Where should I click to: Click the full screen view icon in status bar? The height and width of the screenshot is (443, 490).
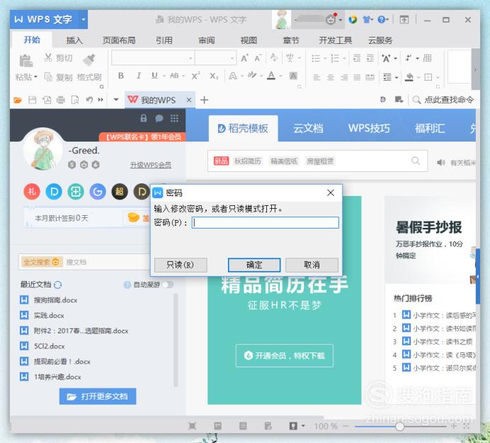click(192, 426)
